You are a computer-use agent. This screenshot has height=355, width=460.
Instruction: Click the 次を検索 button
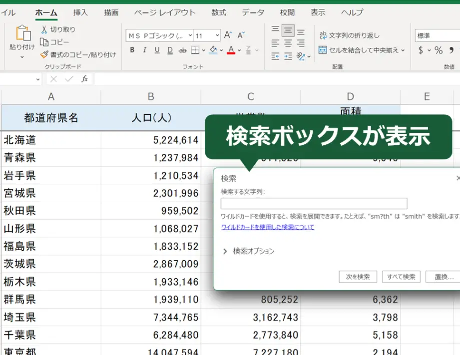[x=358, y=277]
